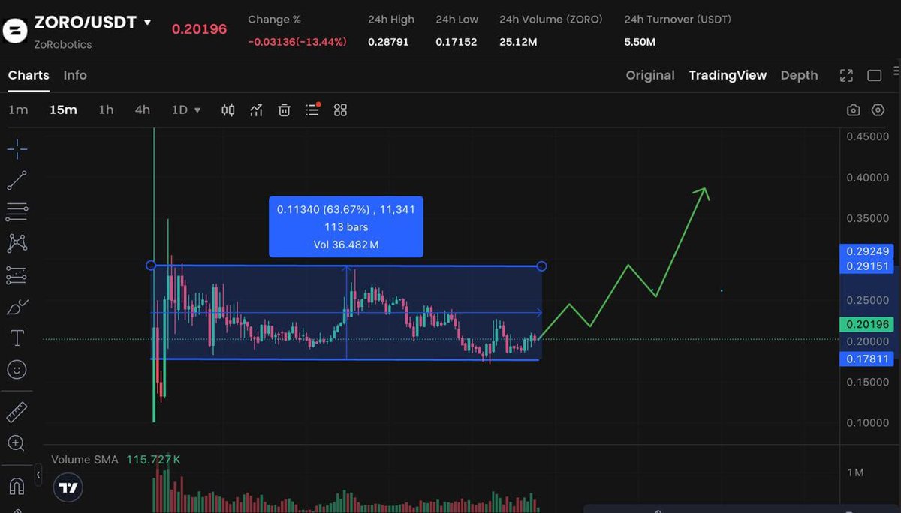Open the emoji icons tool
The image size is (901, 513).
point(17,369)
